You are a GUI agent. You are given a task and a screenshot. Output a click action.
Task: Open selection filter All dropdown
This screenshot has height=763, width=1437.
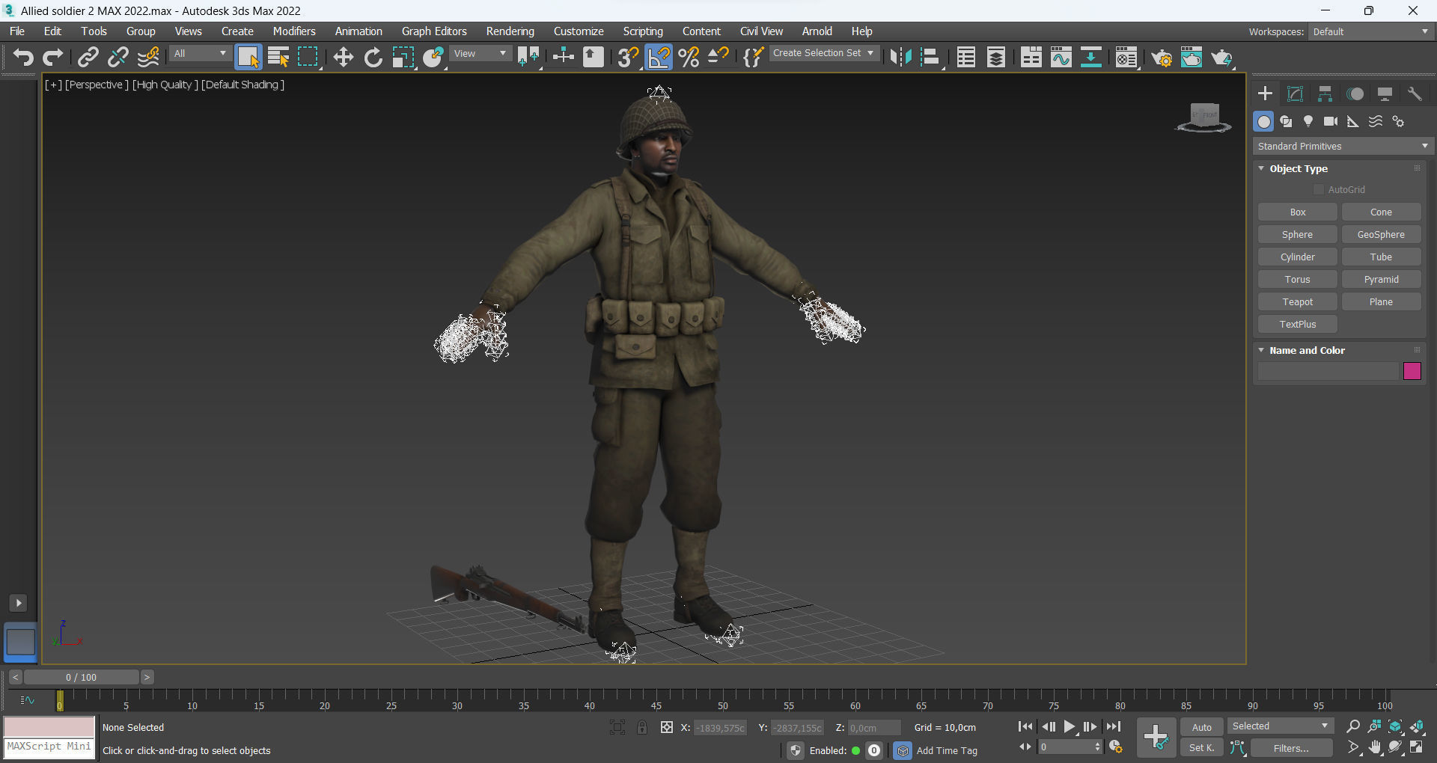(x=199, y=54)
